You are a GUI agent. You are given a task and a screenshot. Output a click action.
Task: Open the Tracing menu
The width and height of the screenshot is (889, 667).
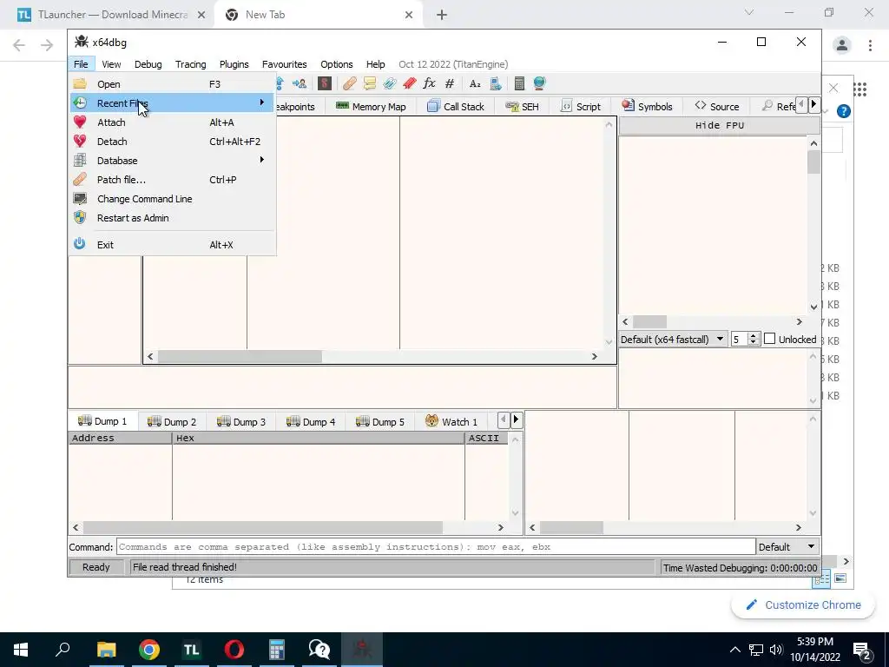point(190,64)
